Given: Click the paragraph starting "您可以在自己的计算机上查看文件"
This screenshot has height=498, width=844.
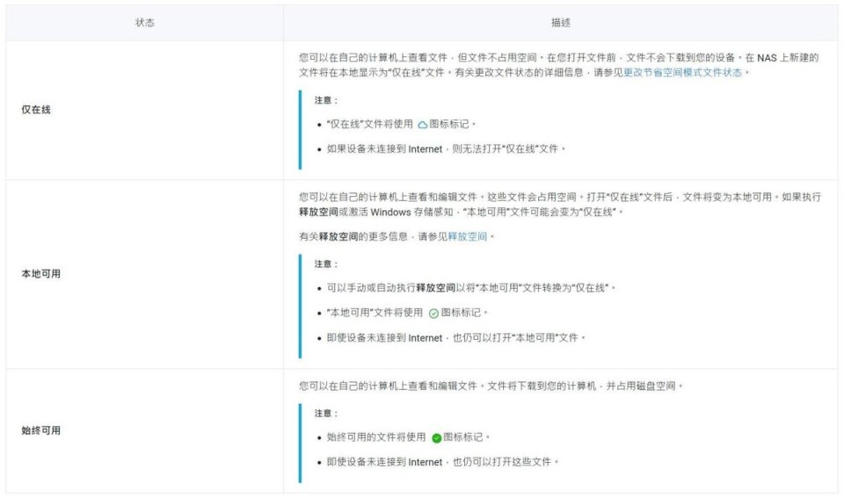Looking at the screenshot, I should point(559,64).
